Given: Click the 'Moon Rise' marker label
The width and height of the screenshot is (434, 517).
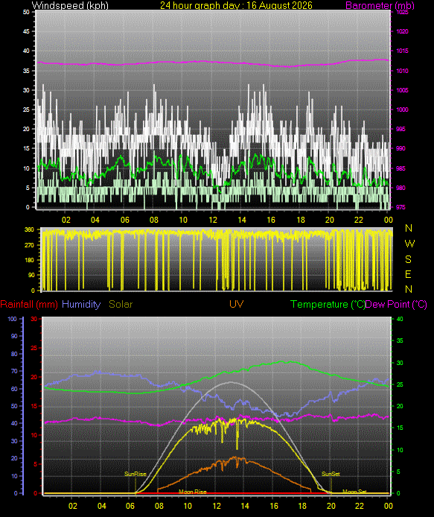Looking at the screenshot, I should point(193,492).
